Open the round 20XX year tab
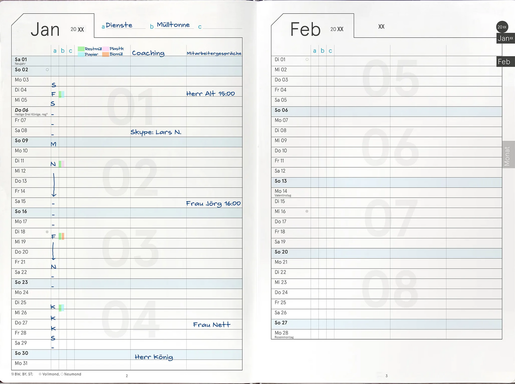Image resolution: width=515 pixels, height=384 pixels. pos(502,27)
